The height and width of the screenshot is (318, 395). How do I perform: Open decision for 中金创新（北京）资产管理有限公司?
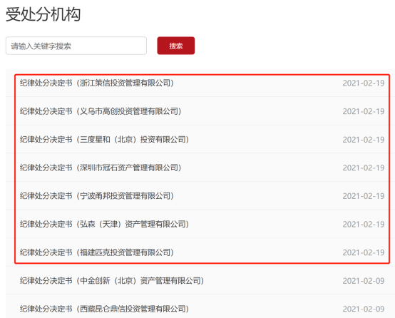click(x=112, y=280)
